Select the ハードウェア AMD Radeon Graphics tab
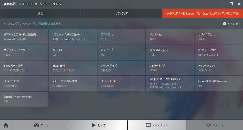This screenshot has height=130, width=243. pos(202,14)
